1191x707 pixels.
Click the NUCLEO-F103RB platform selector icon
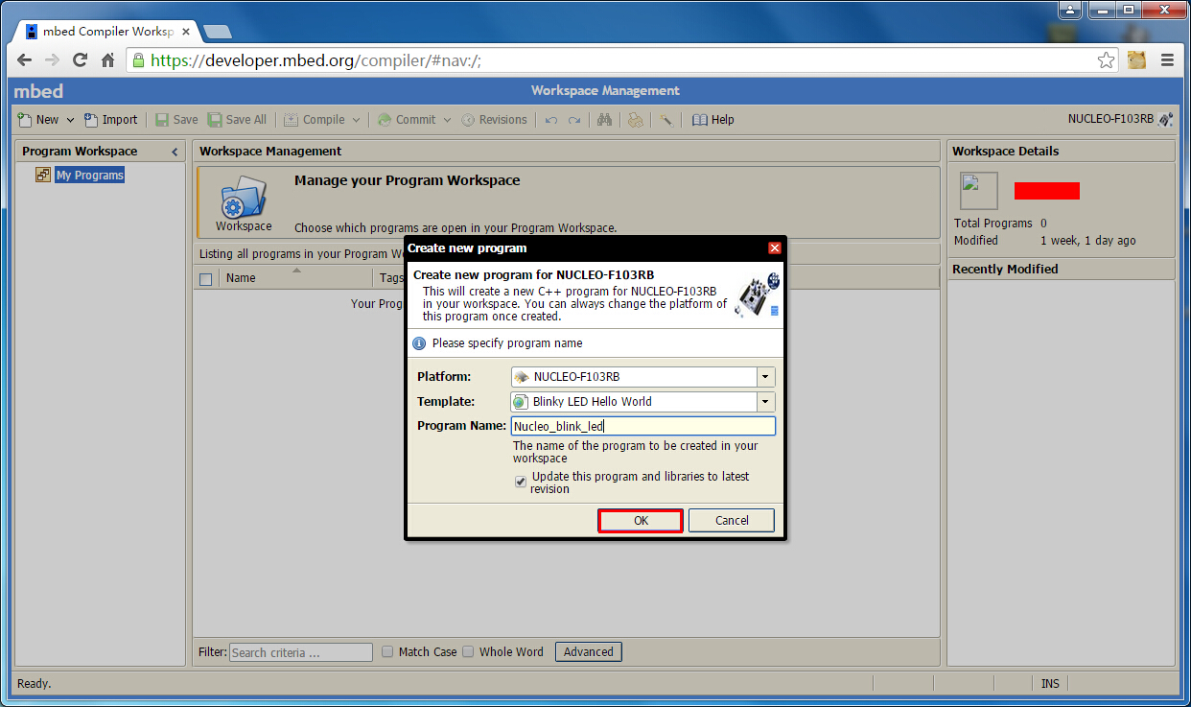coord(1165,120)
